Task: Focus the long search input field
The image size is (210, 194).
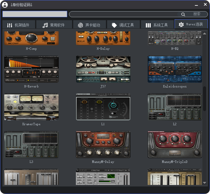Action: pyautogui.click(x=138, y=14)
